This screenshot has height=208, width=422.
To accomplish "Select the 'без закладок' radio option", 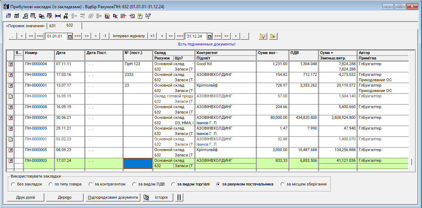I will click(x=13, y=184).
